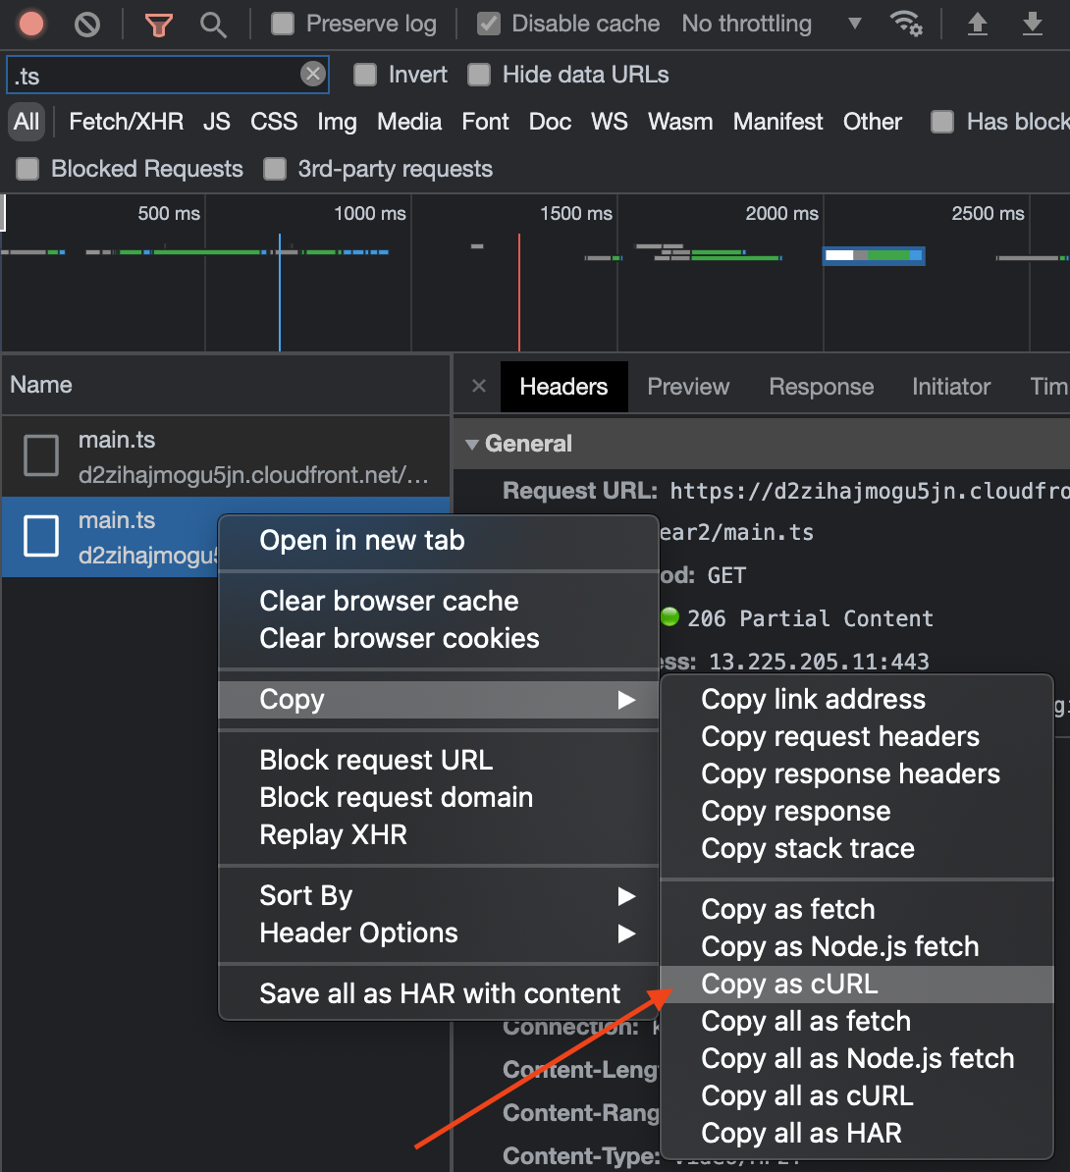Choose Copy as Node.js fetch

point(857,947)
